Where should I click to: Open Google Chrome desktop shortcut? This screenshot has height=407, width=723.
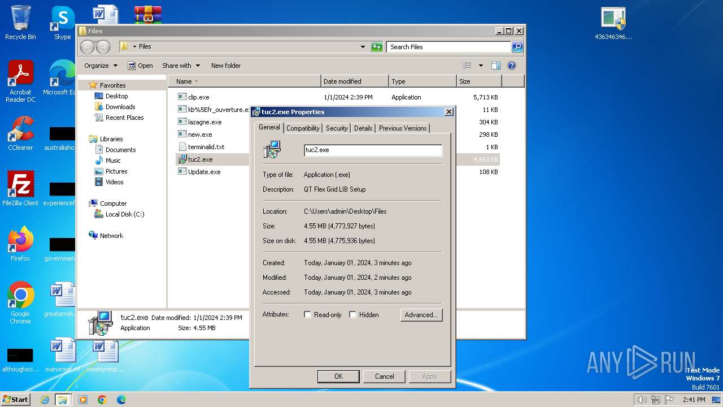point(20,303)
